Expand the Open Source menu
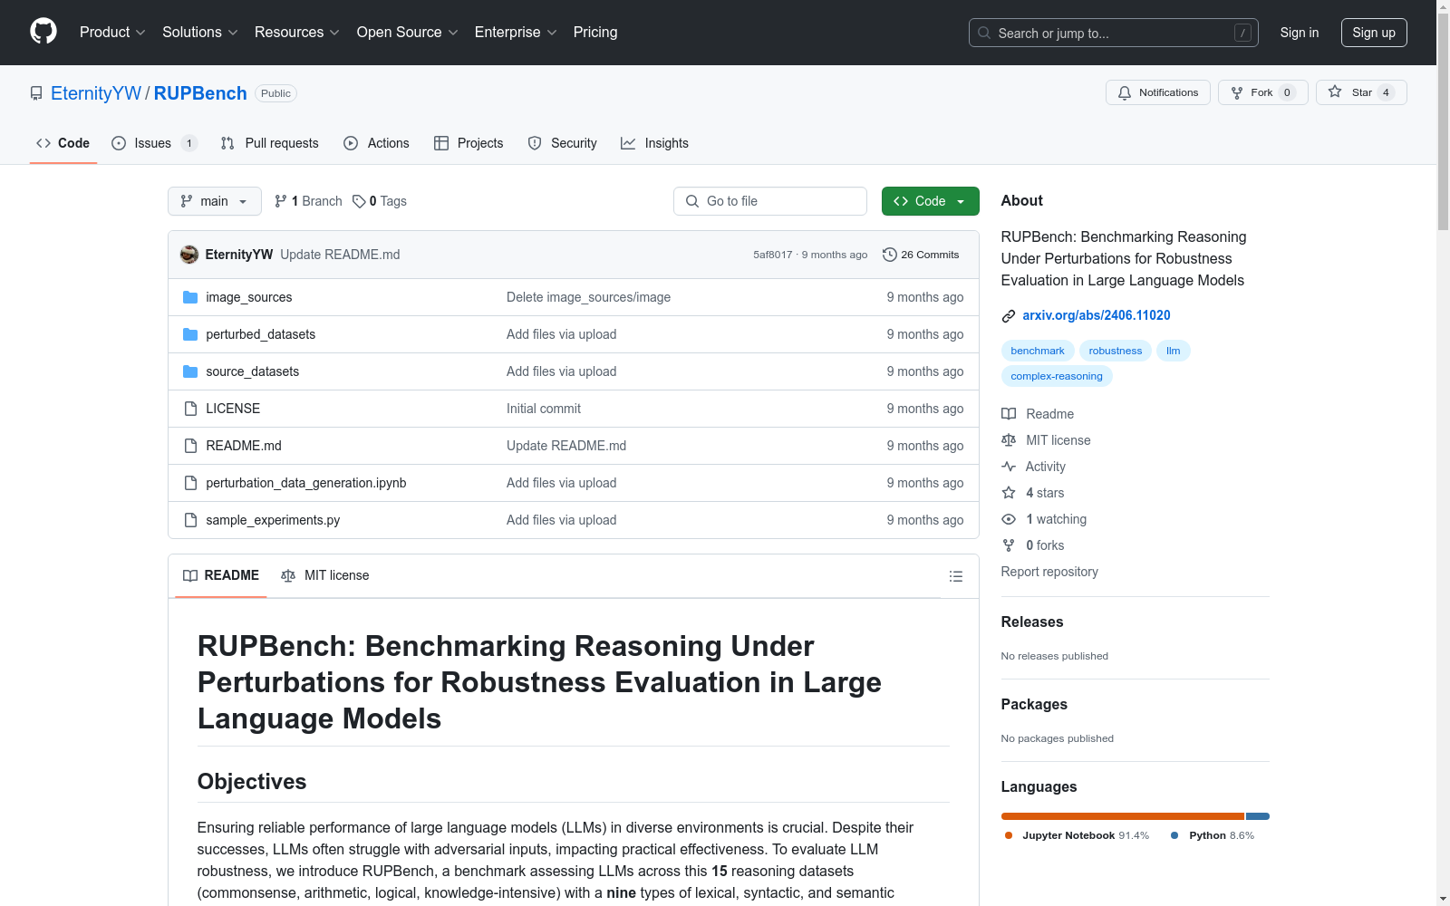This screenshot has height=906, width=1450. pos(408,32)
